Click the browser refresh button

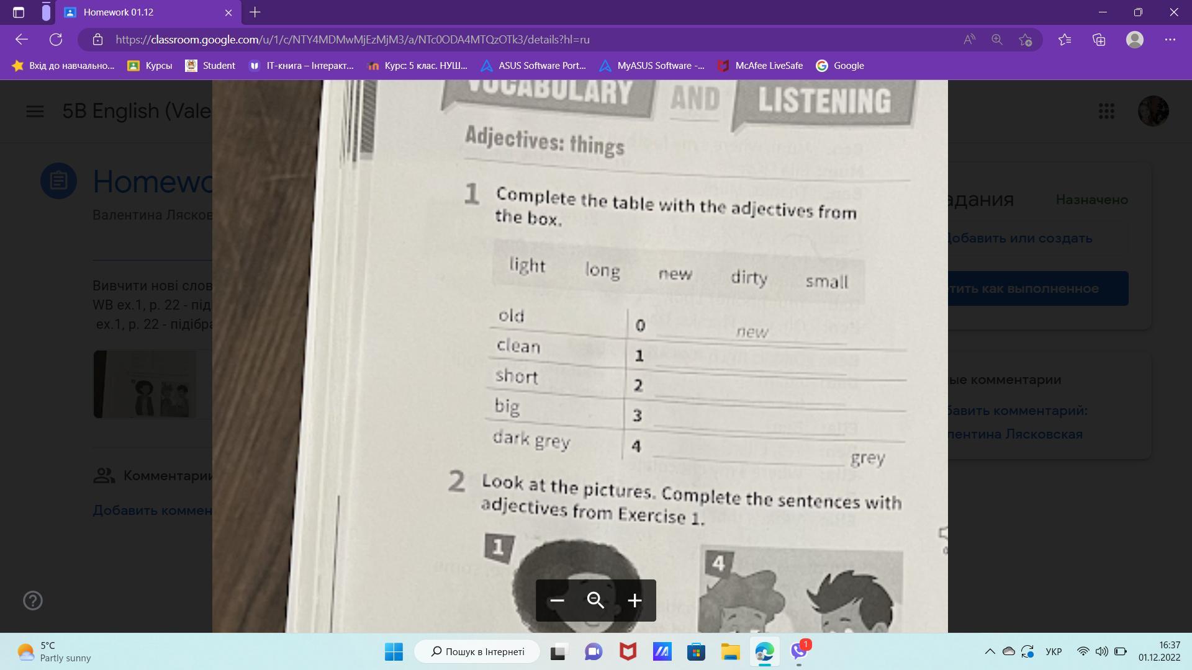pyautogui.click(x=56, y=40)
